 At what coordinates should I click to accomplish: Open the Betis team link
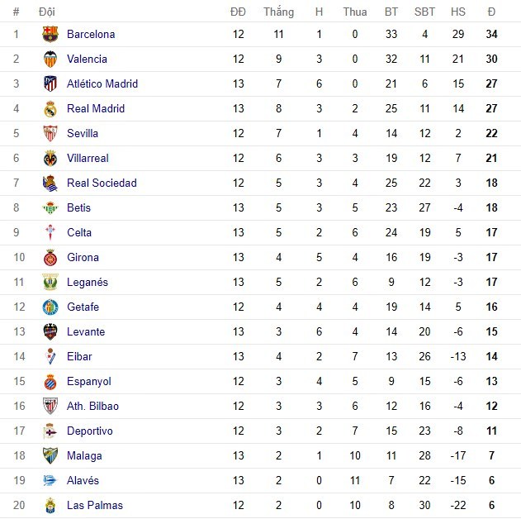[78, 208]
